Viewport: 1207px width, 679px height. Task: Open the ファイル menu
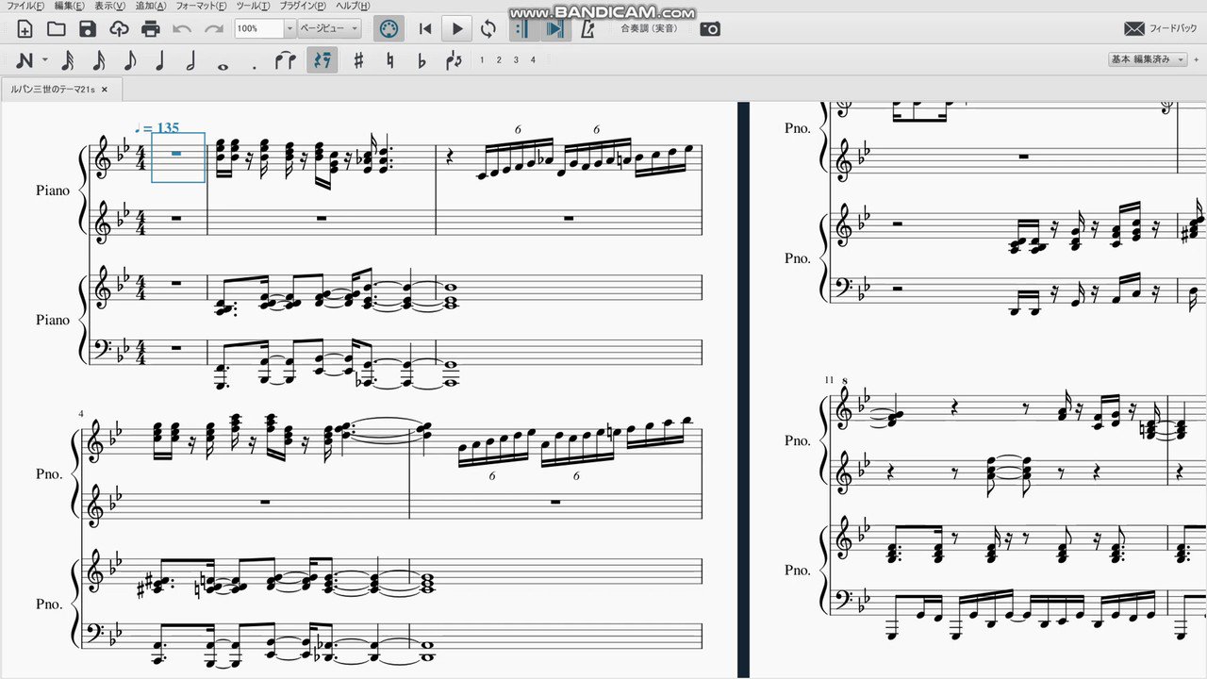[x=25, y=6]
